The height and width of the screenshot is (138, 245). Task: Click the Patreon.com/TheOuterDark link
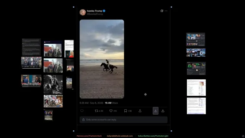[x=89, y=136]
